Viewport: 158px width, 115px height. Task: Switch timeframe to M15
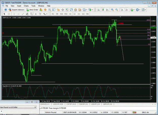click(x=61, y=14)
